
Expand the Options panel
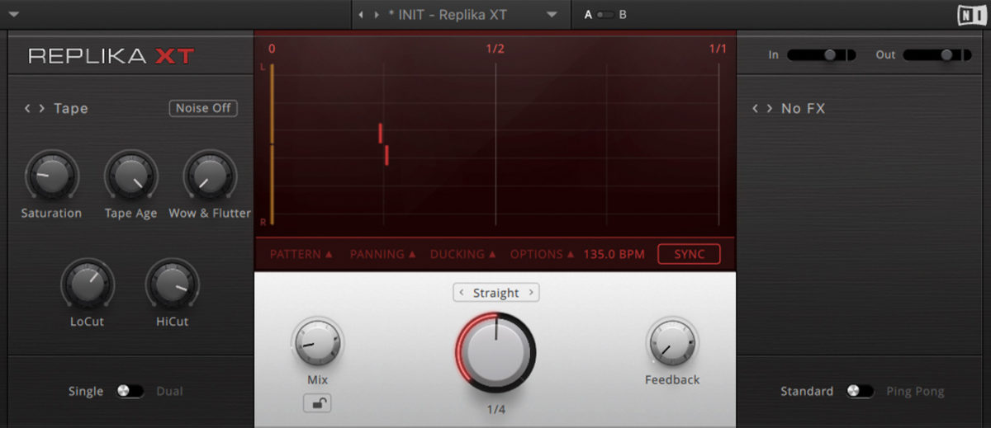coord(542,254)
